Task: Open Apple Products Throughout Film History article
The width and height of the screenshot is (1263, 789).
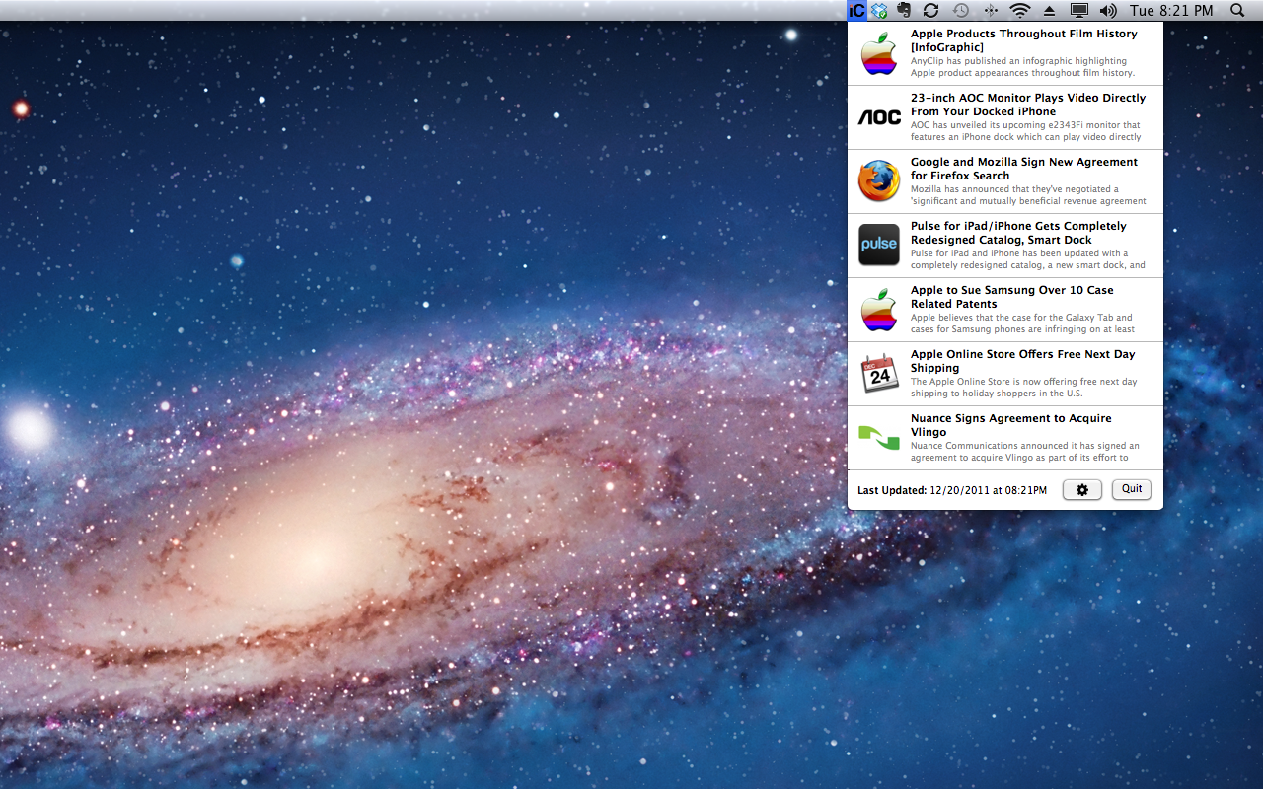Action: (x=1023, y=40)
